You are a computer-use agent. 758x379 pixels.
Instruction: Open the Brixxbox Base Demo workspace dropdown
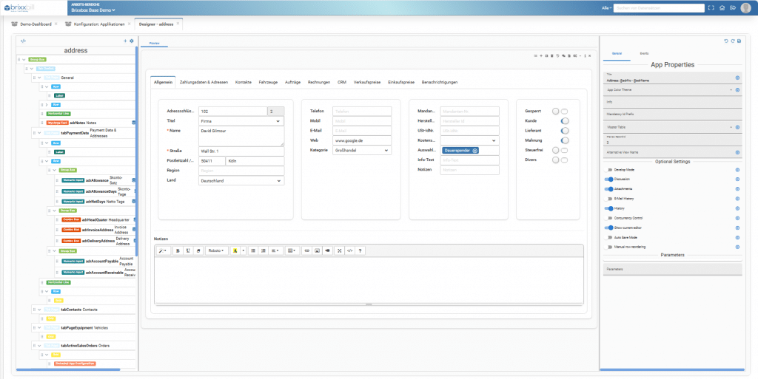tap(93, 10)
